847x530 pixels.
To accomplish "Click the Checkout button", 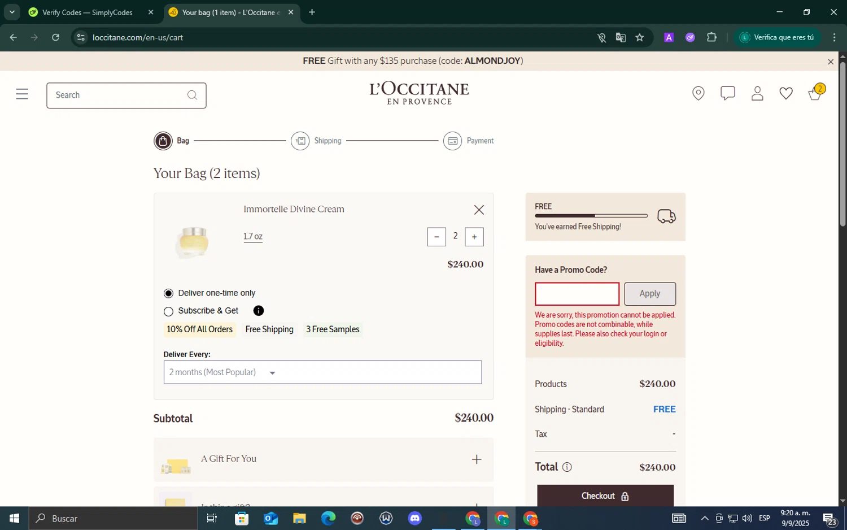I will [605, 496].
